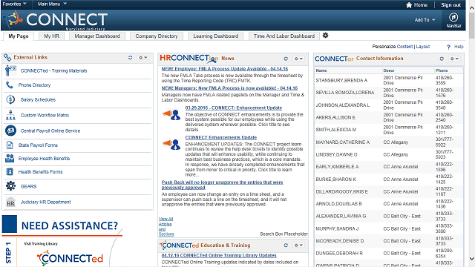The height and width of the screenshot is (267, 475).
Task: Click the Central Payroll Online Service icon
Action: click(10, 131)
